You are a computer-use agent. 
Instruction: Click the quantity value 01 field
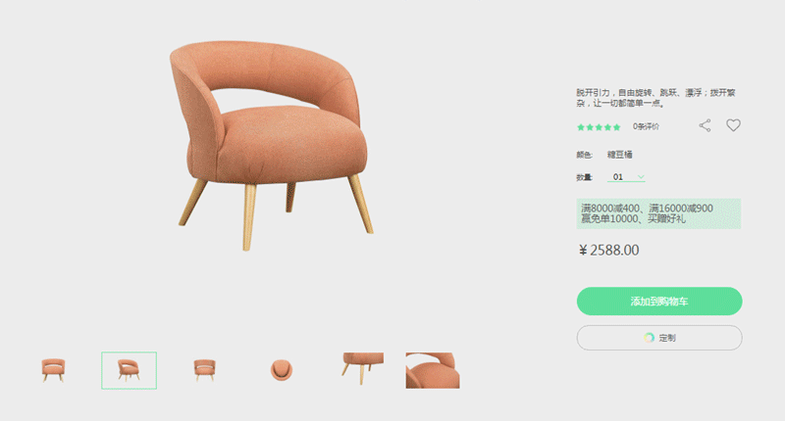pos(626,177)
